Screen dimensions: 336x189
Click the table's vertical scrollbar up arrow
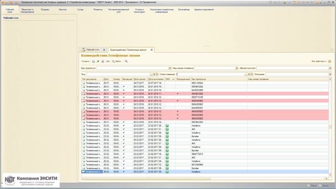[x=330, y=79]
